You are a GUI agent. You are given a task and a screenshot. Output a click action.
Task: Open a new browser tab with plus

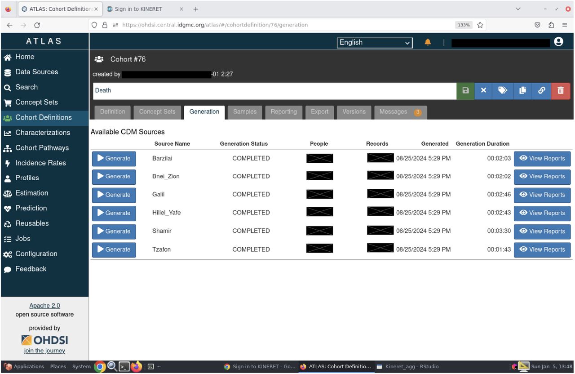(x=195, y=9)
